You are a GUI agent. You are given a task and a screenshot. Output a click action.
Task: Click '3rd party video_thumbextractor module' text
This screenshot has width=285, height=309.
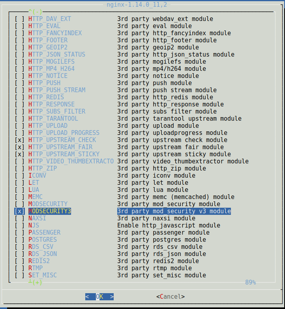pos(183,161)
